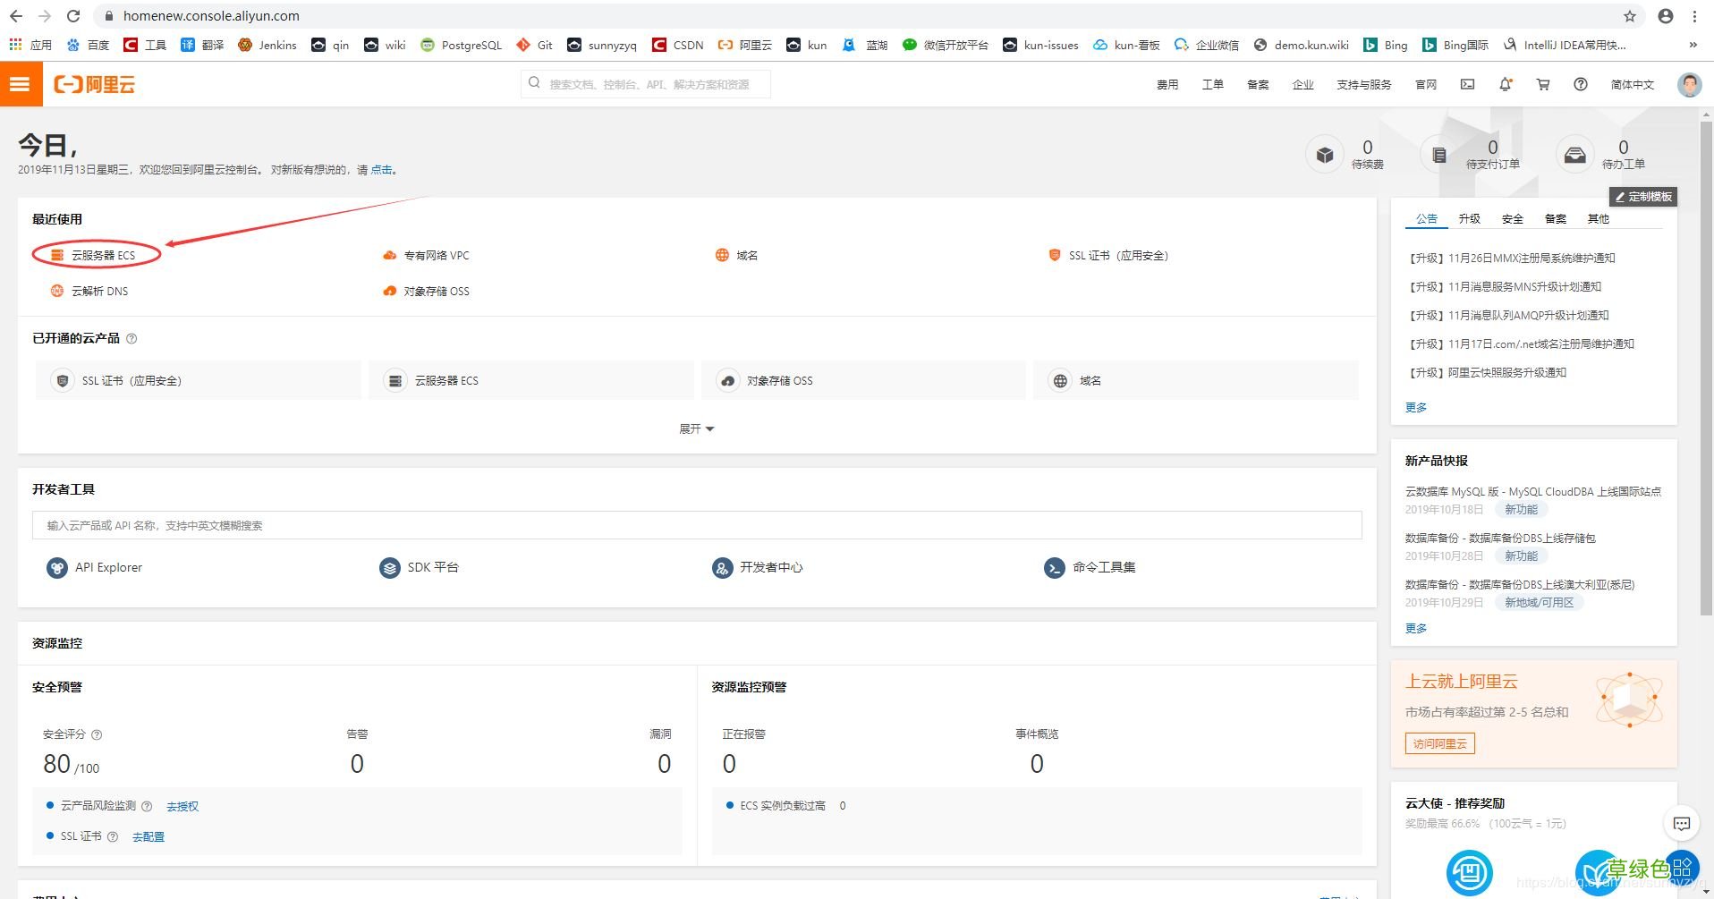Open the 微信开放平台 bookmark
The height and width of the screenshot is (899, 1714).
(x=946, y=45)
